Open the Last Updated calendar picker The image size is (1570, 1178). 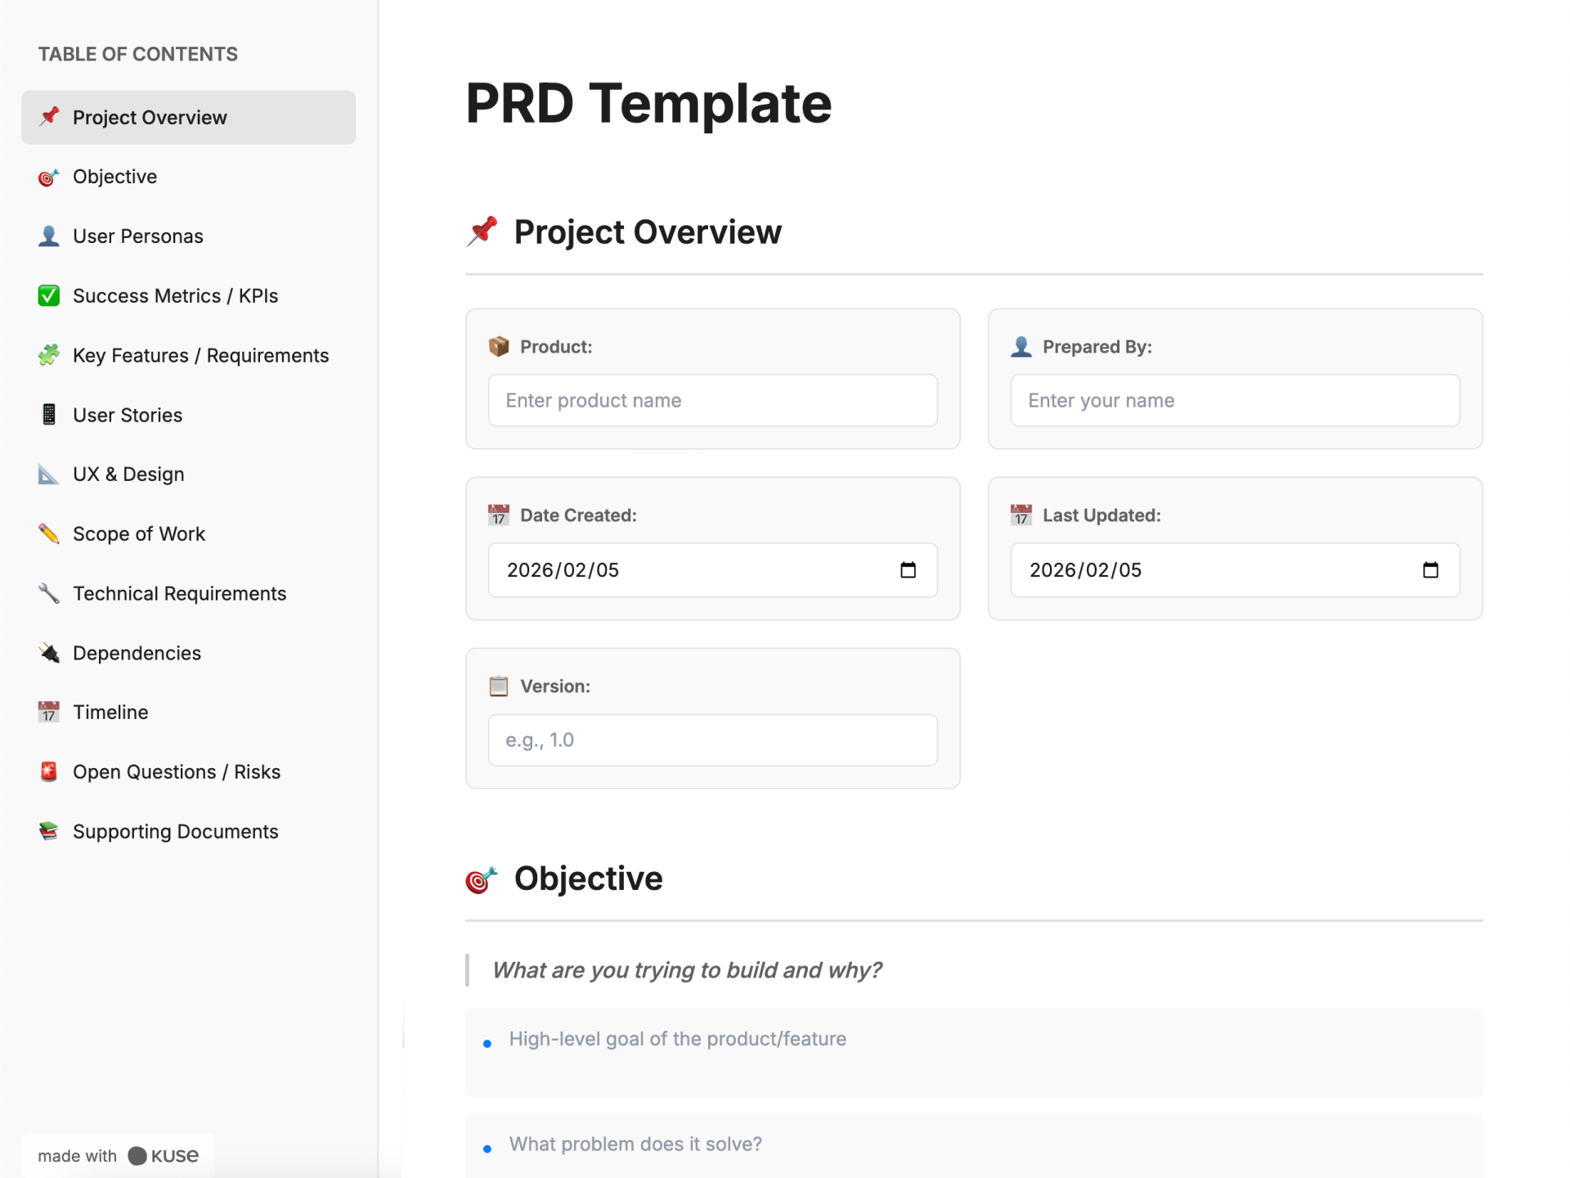point(1431,570)
